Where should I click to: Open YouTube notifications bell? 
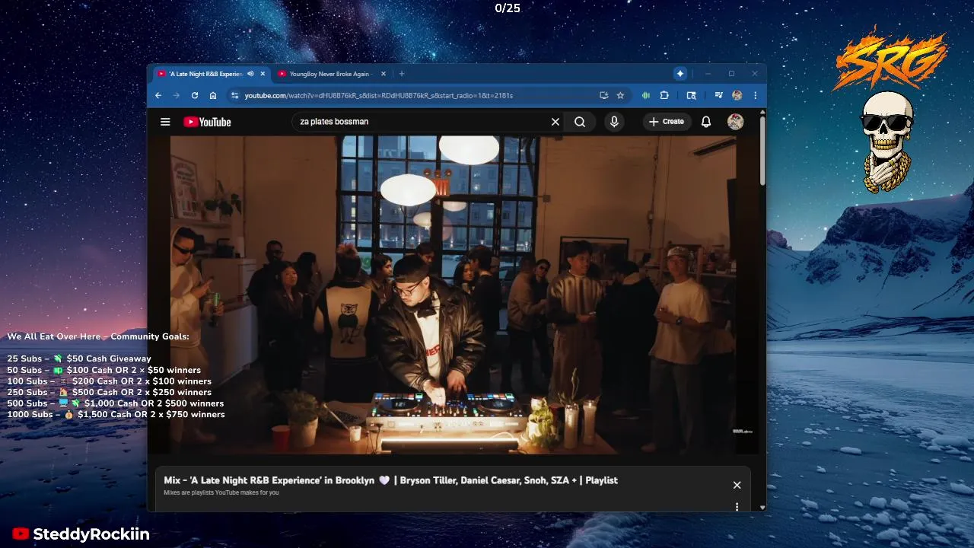(706, 122)
